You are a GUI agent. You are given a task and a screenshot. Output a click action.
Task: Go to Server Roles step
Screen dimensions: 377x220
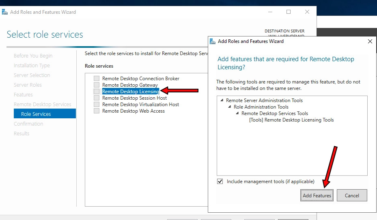tap(28, 85)
